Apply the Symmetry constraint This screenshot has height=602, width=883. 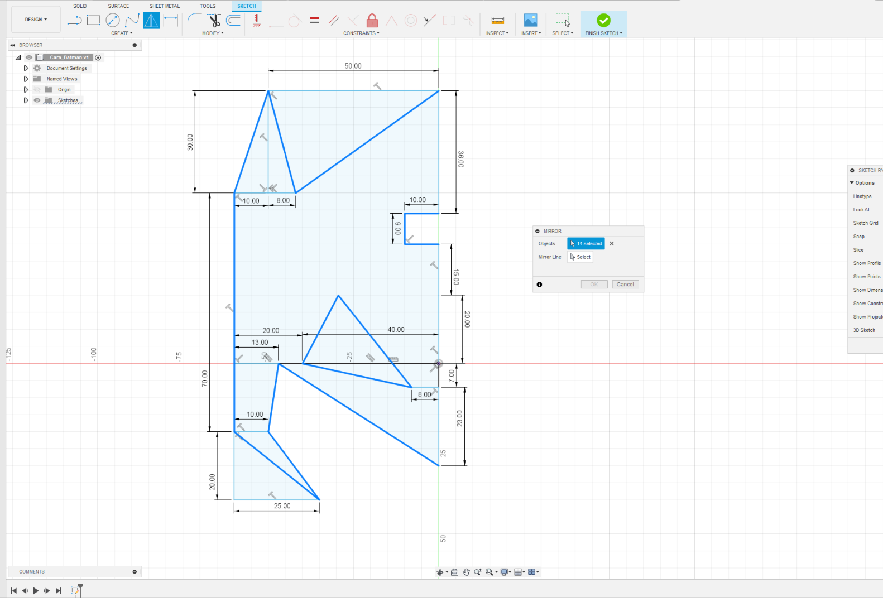tap(449, 21)
